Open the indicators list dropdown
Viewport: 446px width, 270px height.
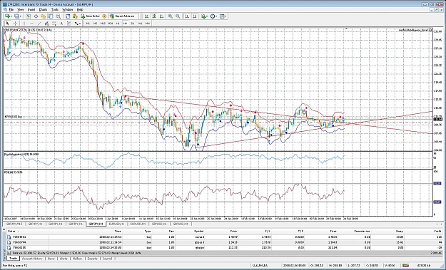click(x=204, y=16)
